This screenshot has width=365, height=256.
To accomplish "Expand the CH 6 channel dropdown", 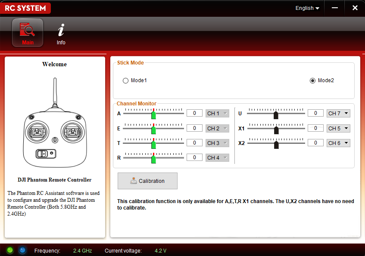I will [338, 143].
